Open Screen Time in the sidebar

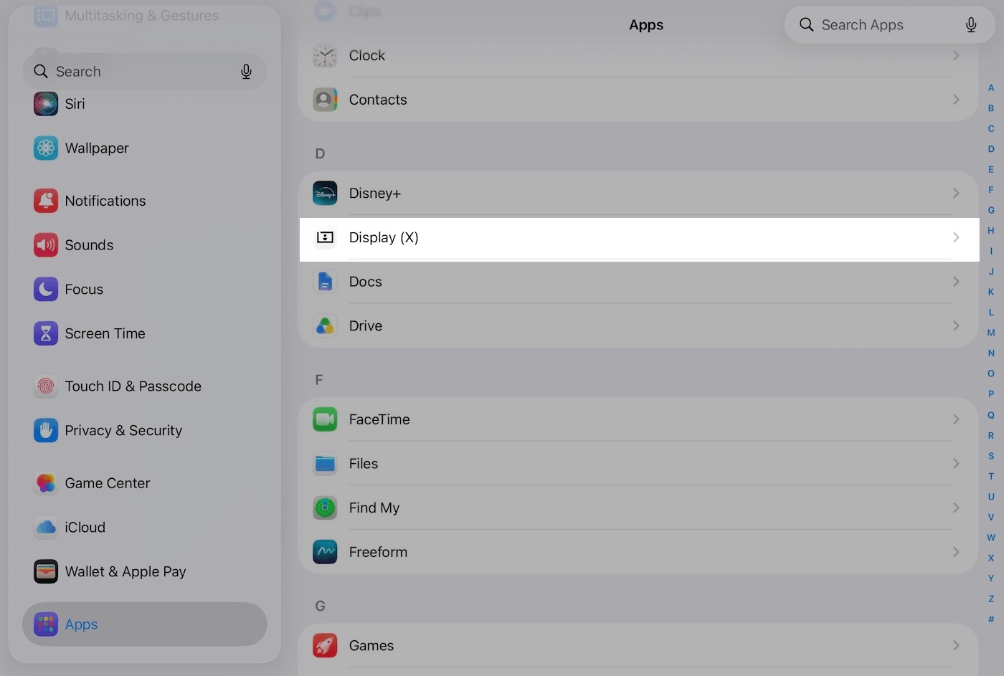145,333
